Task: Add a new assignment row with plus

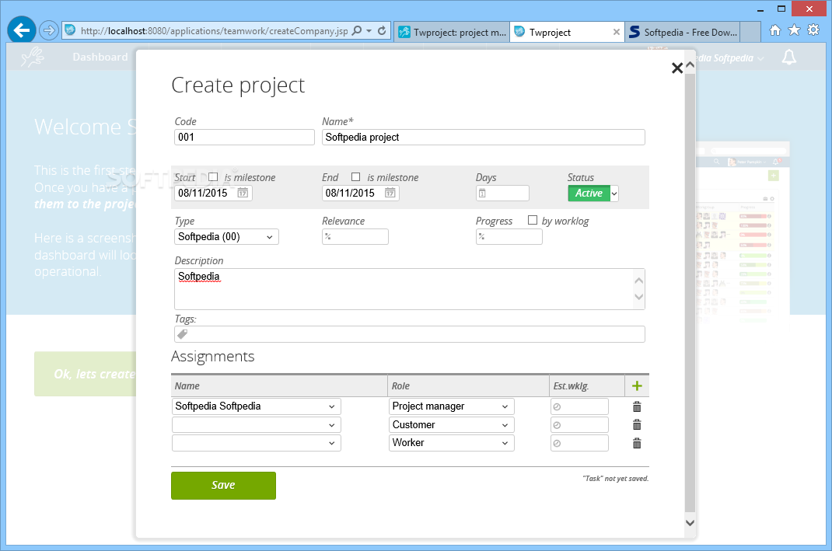Action: pyautogui.click(x=638, y=386)
